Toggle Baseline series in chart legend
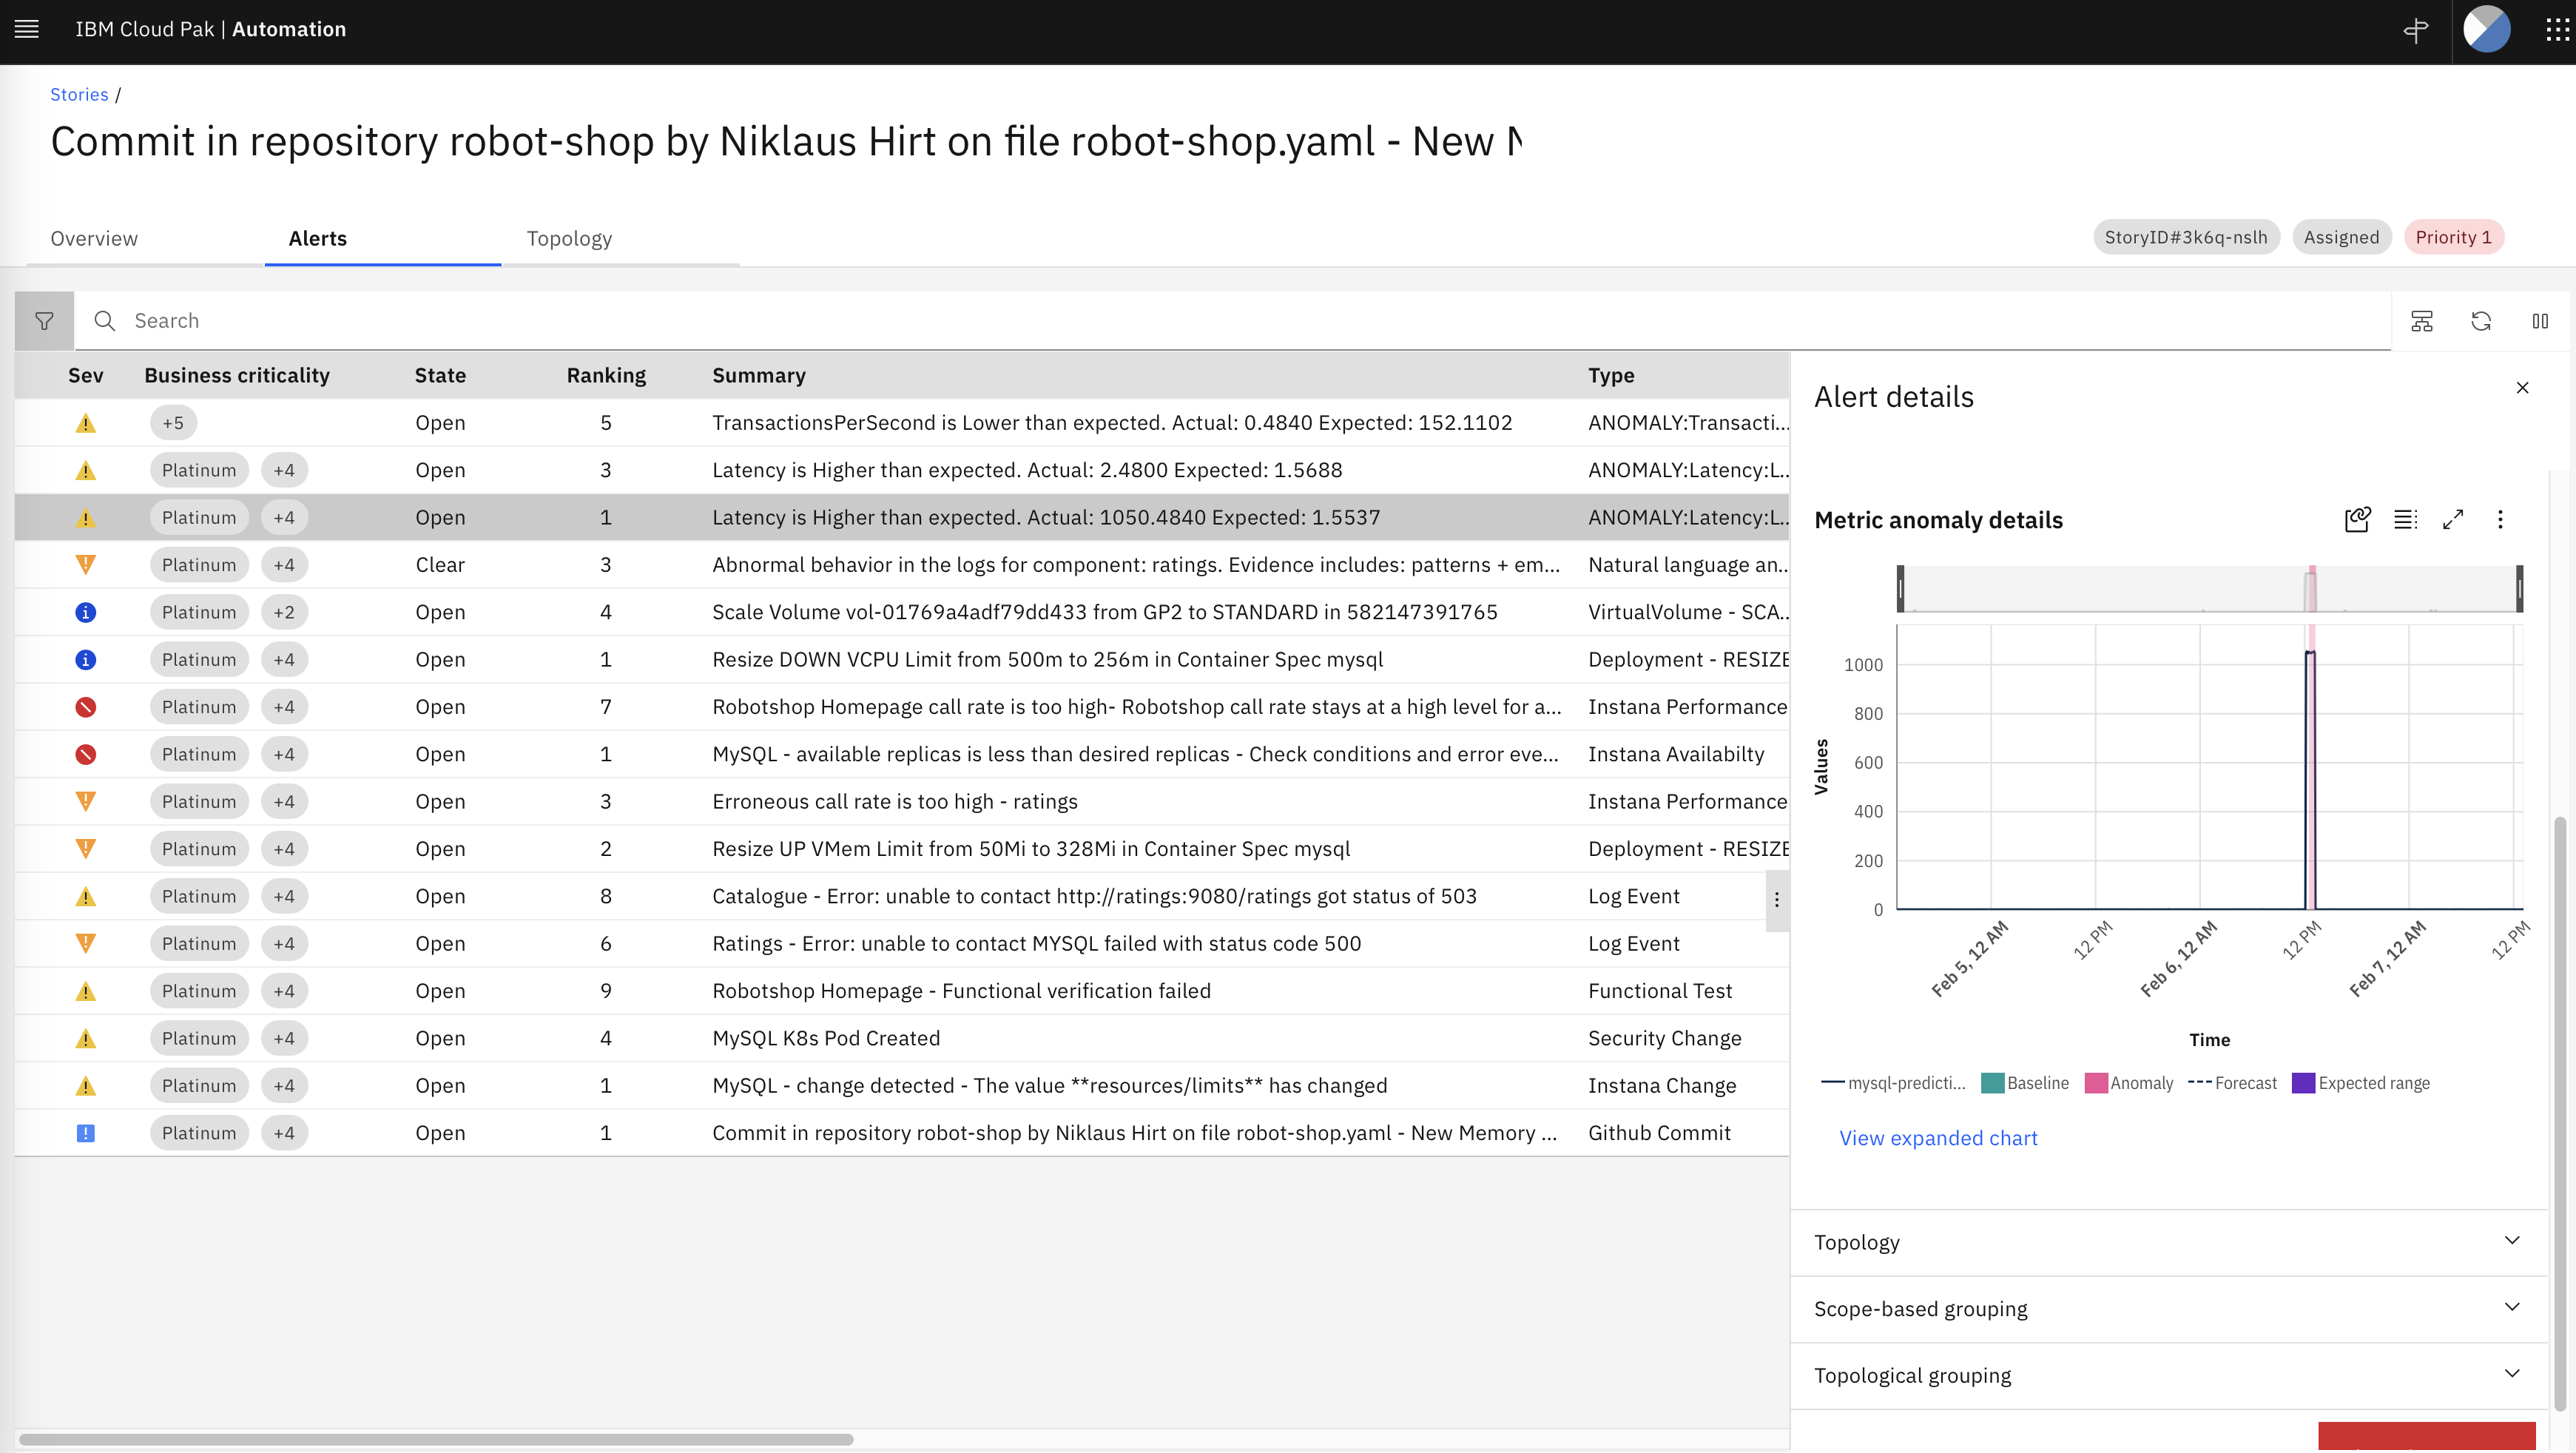The image size is (2576, 1453). pos(2025,1083)
